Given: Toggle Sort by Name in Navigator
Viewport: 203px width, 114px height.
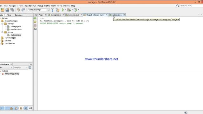Looking at the screenshot, I should click(x=26, y=108).
